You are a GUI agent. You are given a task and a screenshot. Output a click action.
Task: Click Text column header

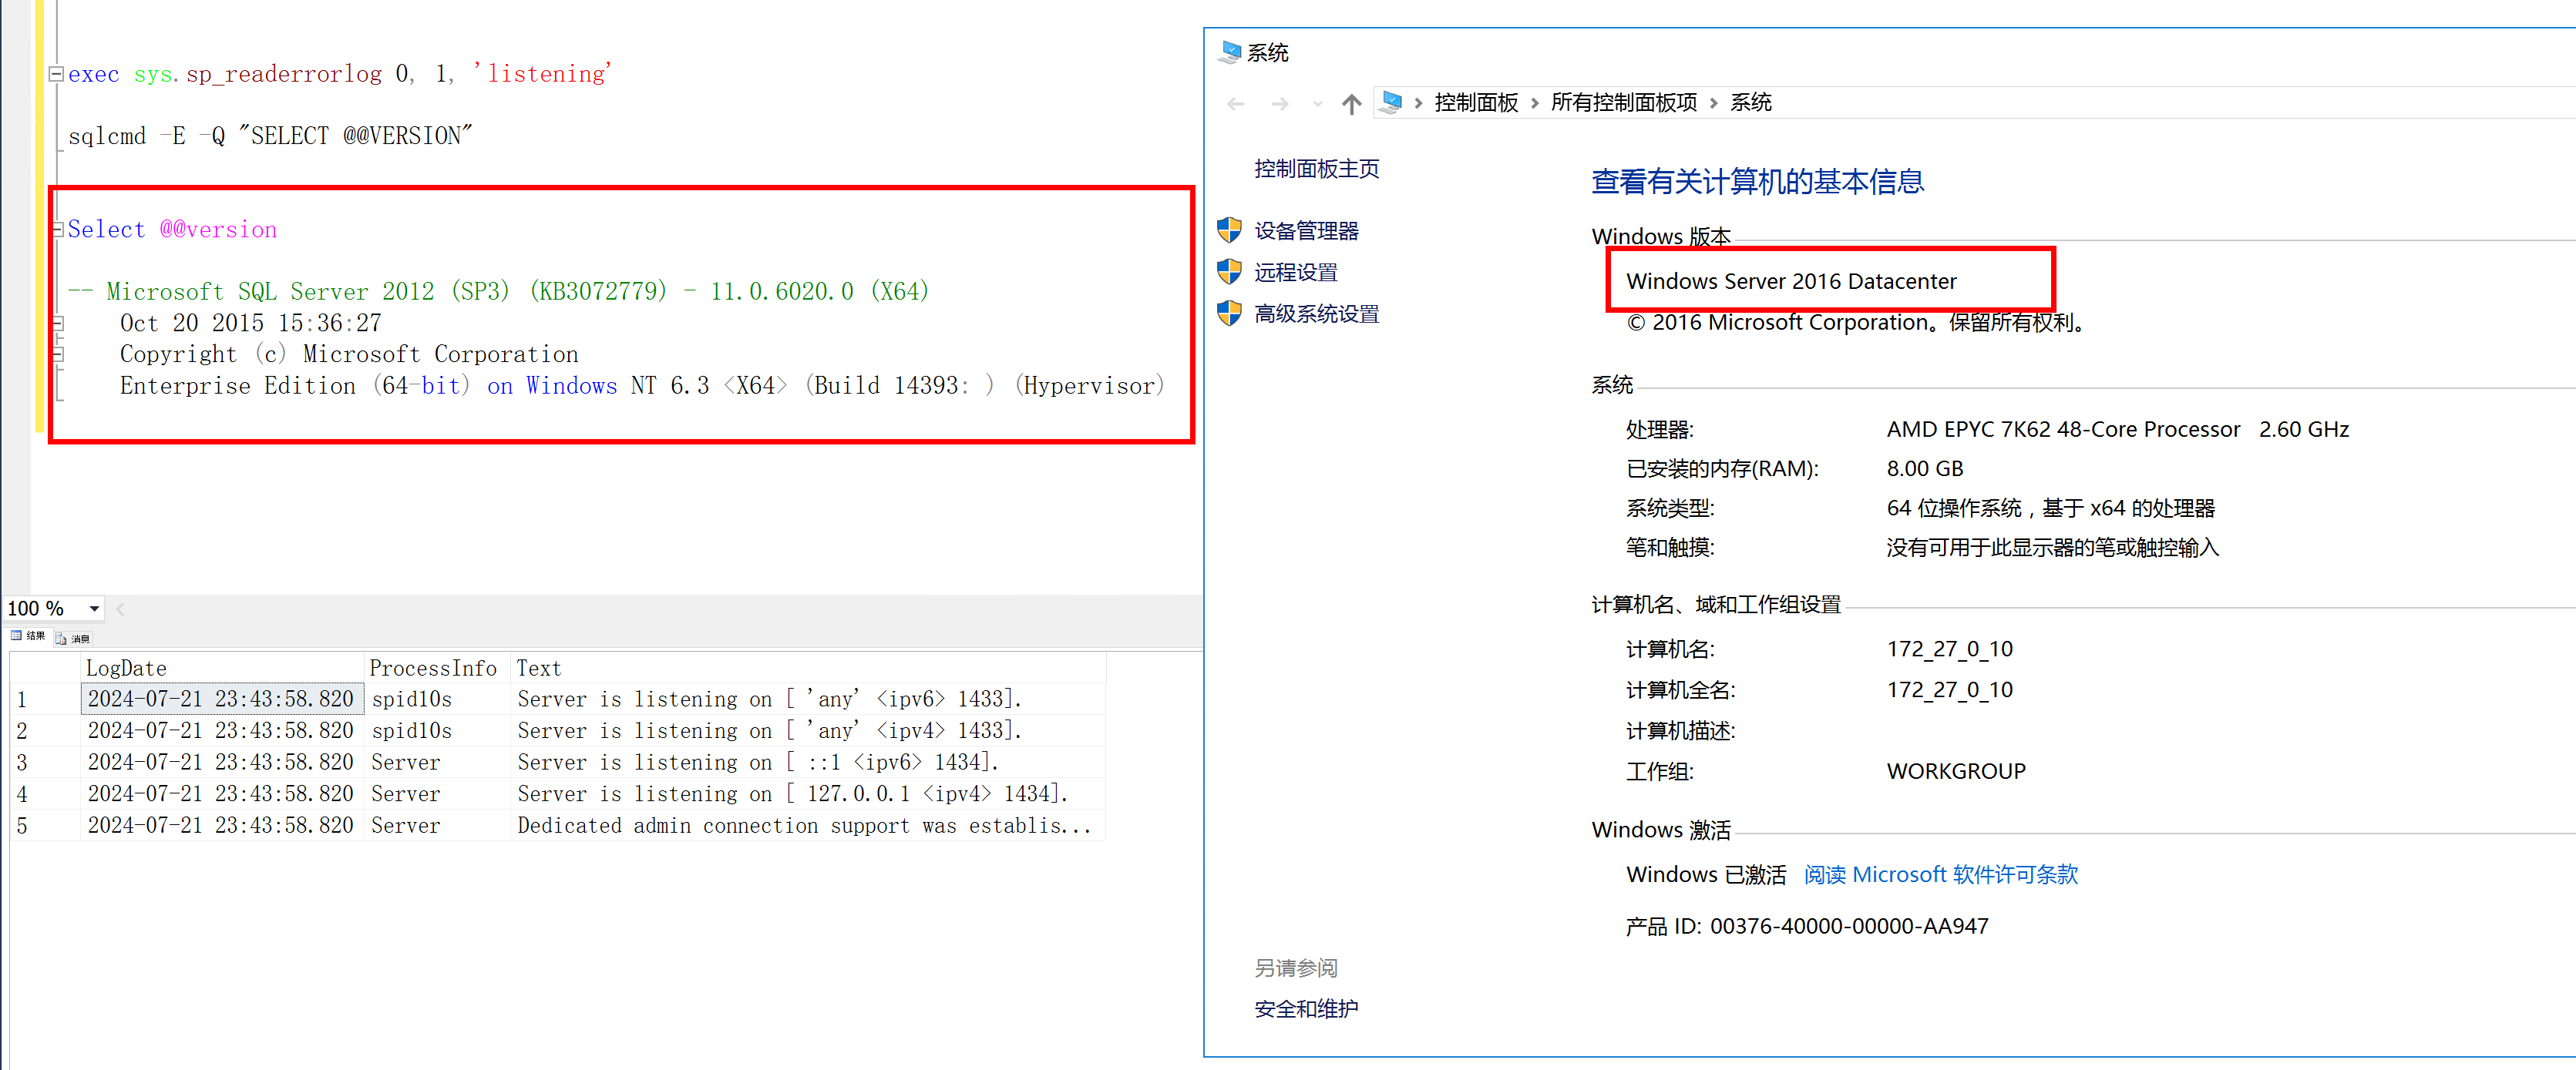click(808, 667)
